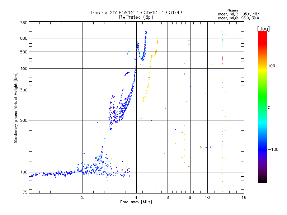287x215 pixels.
Task: Click x-axis tick label '2'
Action: 83,197
